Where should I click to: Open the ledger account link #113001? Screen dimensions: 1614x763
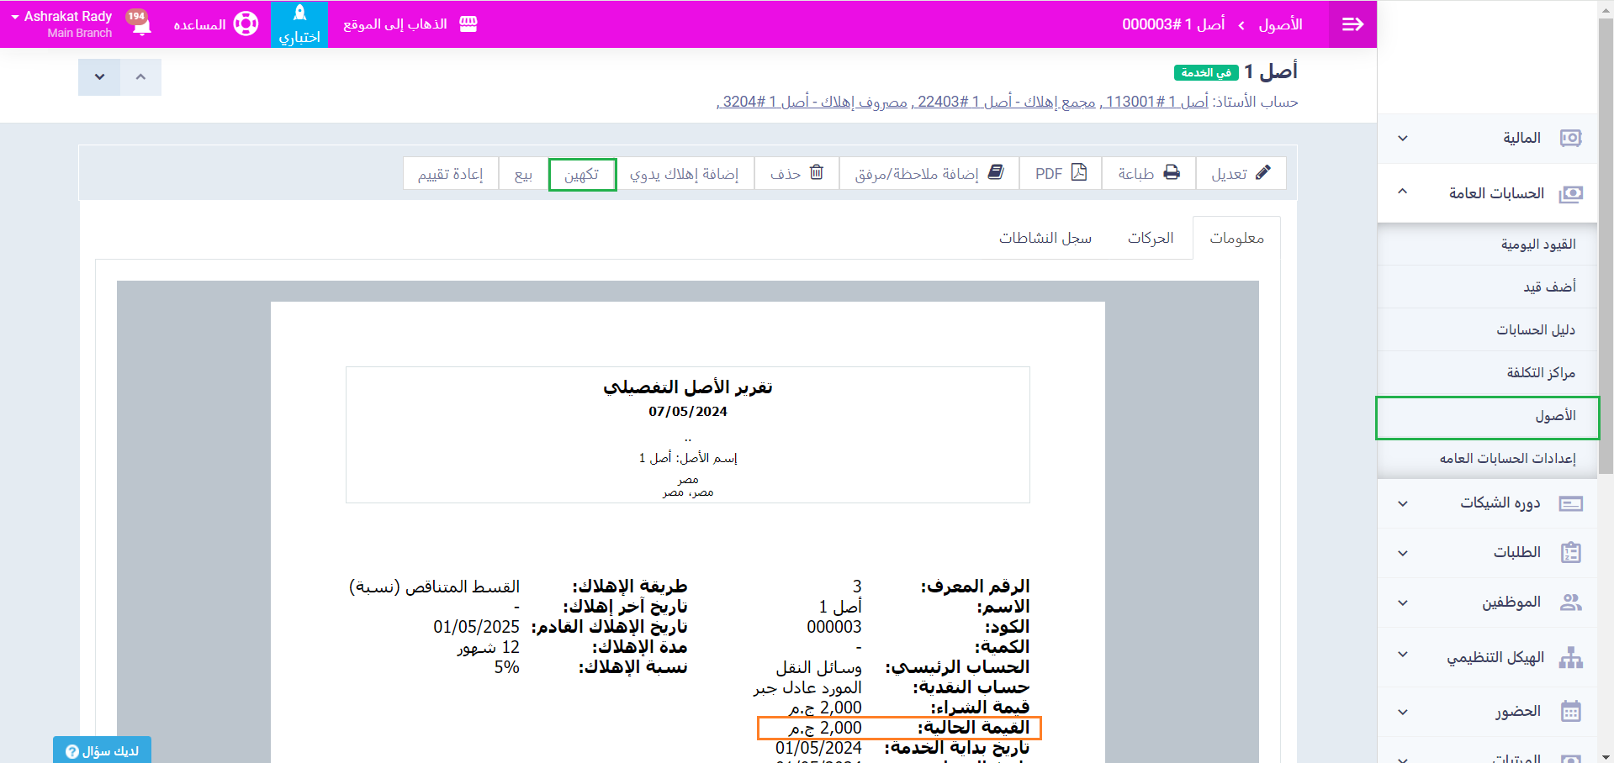pos(1156,102)
